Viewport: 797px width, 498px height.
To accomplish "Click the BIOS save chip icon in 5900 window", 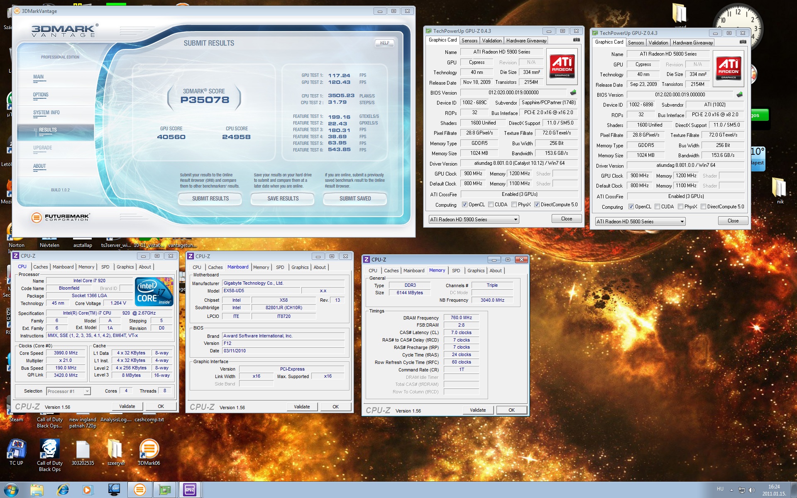I will tap(573, 93).
